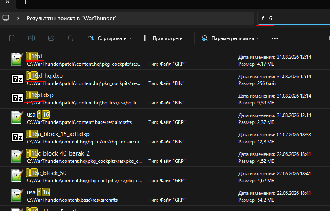The image size is (330, 211).
Task: Select the f_16xl GRP file
Action: [x=165, y=60]
